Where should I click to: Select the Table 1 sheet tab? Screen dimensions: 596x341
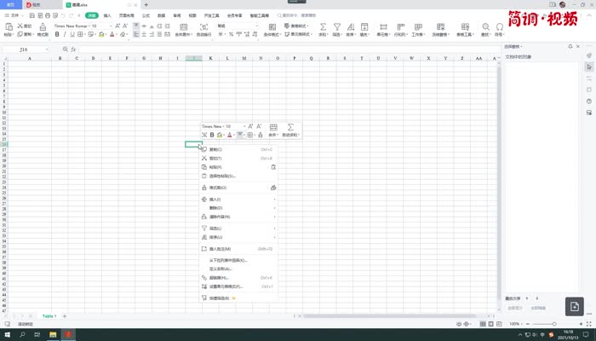click(49, 315)
